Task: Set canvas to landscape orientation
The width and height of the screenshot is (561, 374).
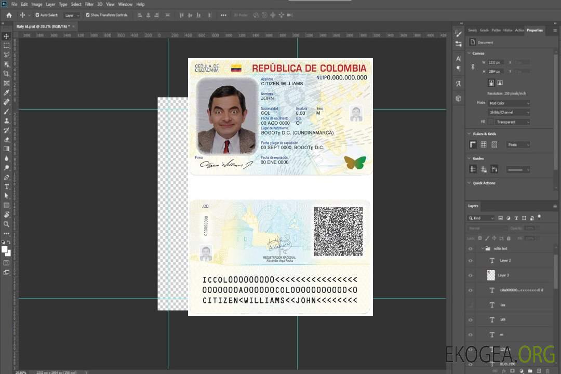Action: 500,83
